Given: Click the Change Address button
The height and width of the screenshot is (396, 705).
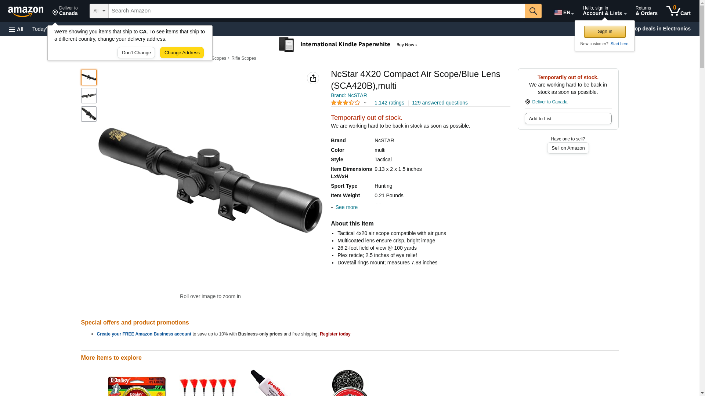Looking at the screenshot, I should click(x=182, y=53).
